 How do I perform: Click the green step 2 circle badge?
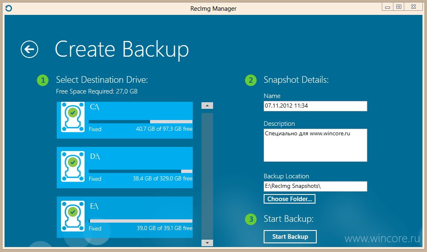(251, 80)
